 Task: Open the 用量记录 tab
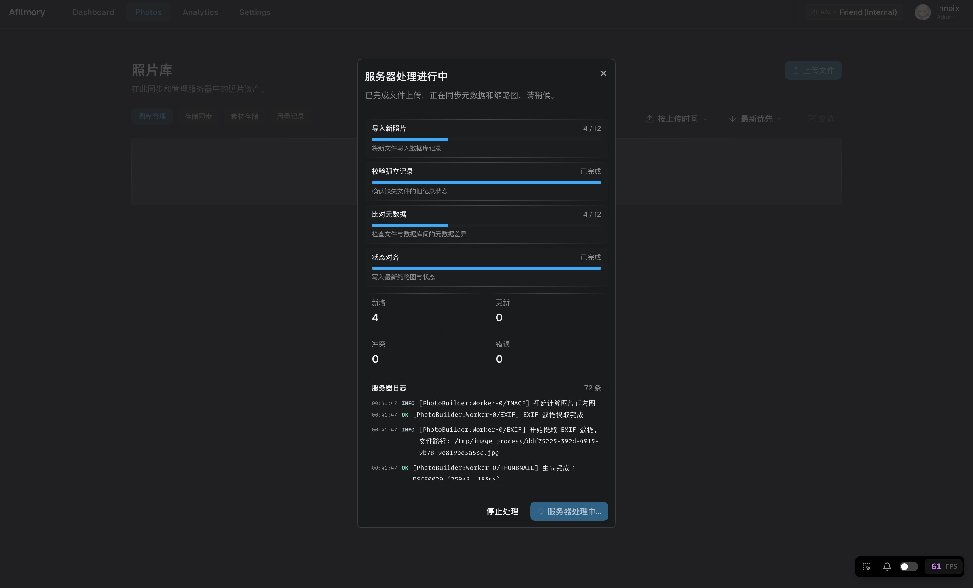(290, 116)
